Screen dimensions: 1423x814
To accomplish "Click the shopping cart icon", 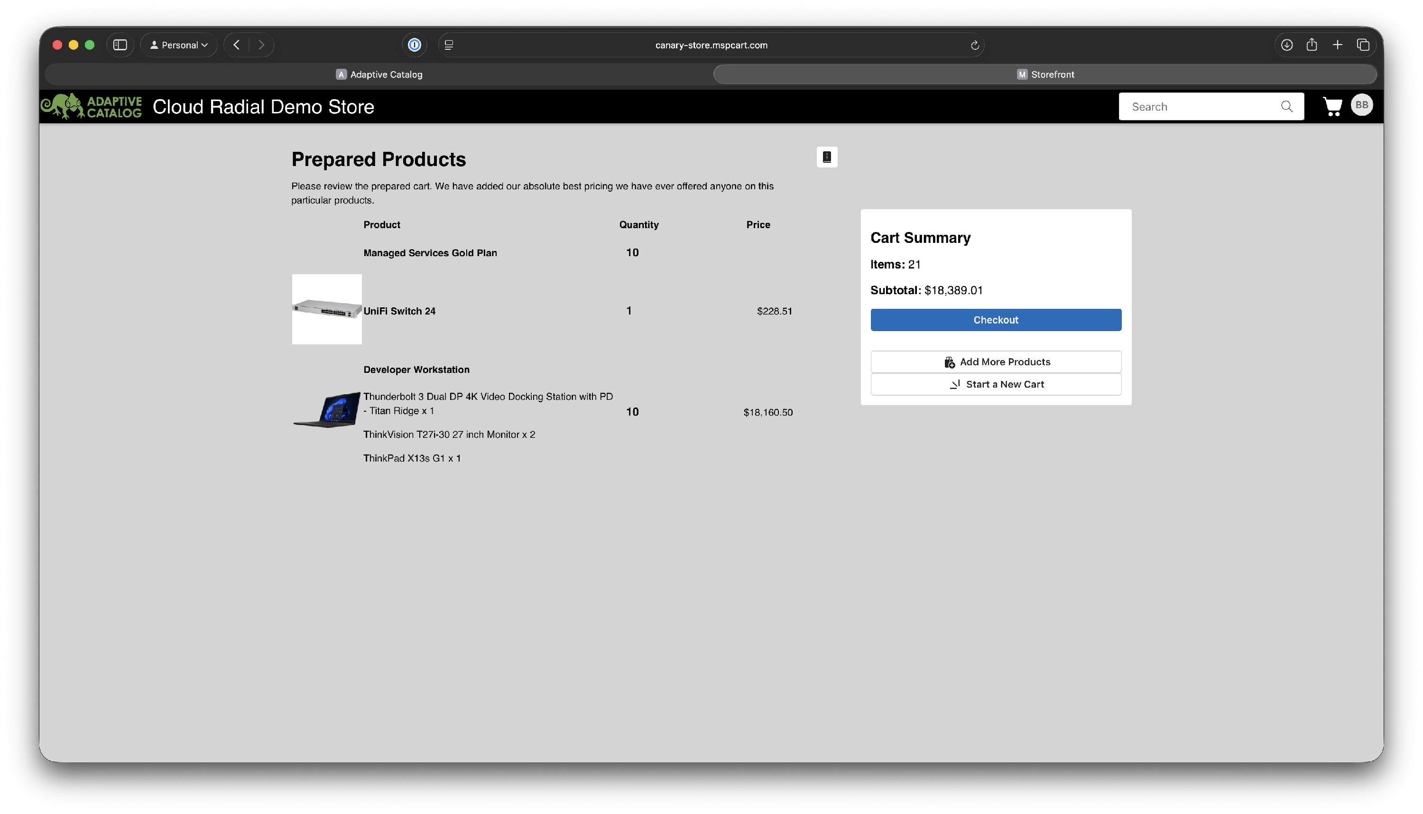I will point(1332,106).
